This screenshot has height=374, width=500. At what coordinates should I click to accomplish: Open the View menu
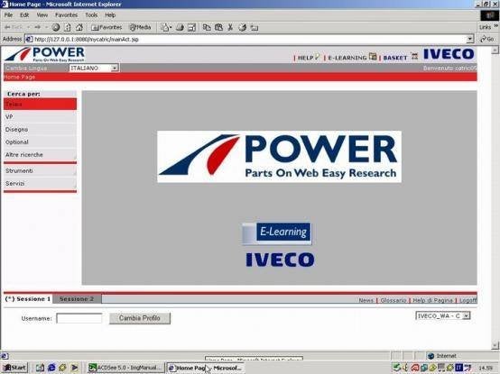point(42,15)
